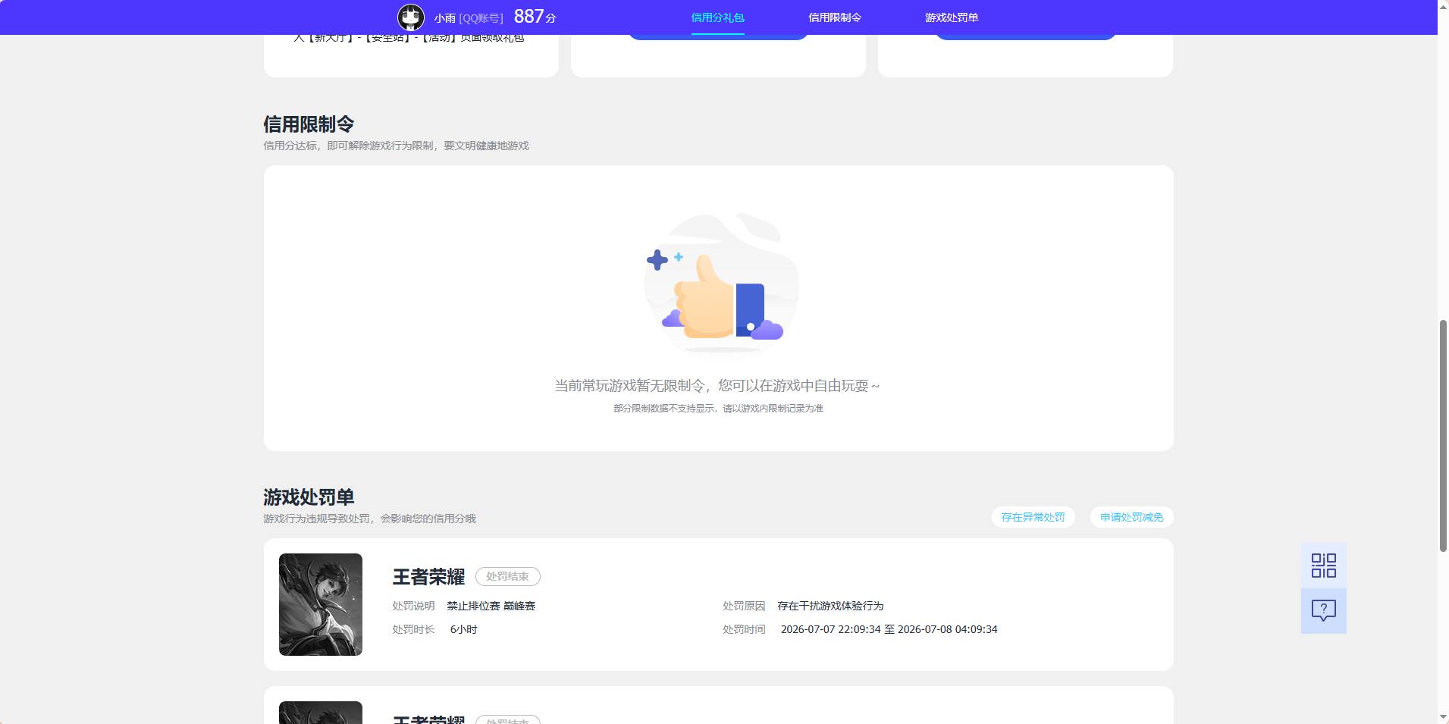The height and width of the screenshot is (724, 1449).
Task: Click the 存在异常处罚 button
Action: coord(1033,517)
